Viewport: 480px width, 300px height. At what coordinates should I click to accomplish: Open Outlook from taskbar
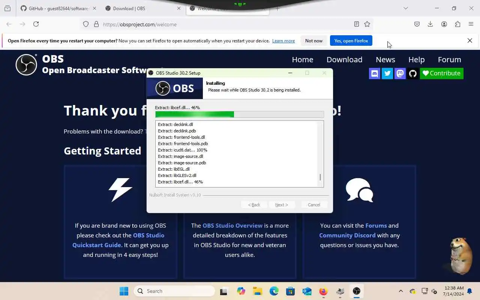307,291
